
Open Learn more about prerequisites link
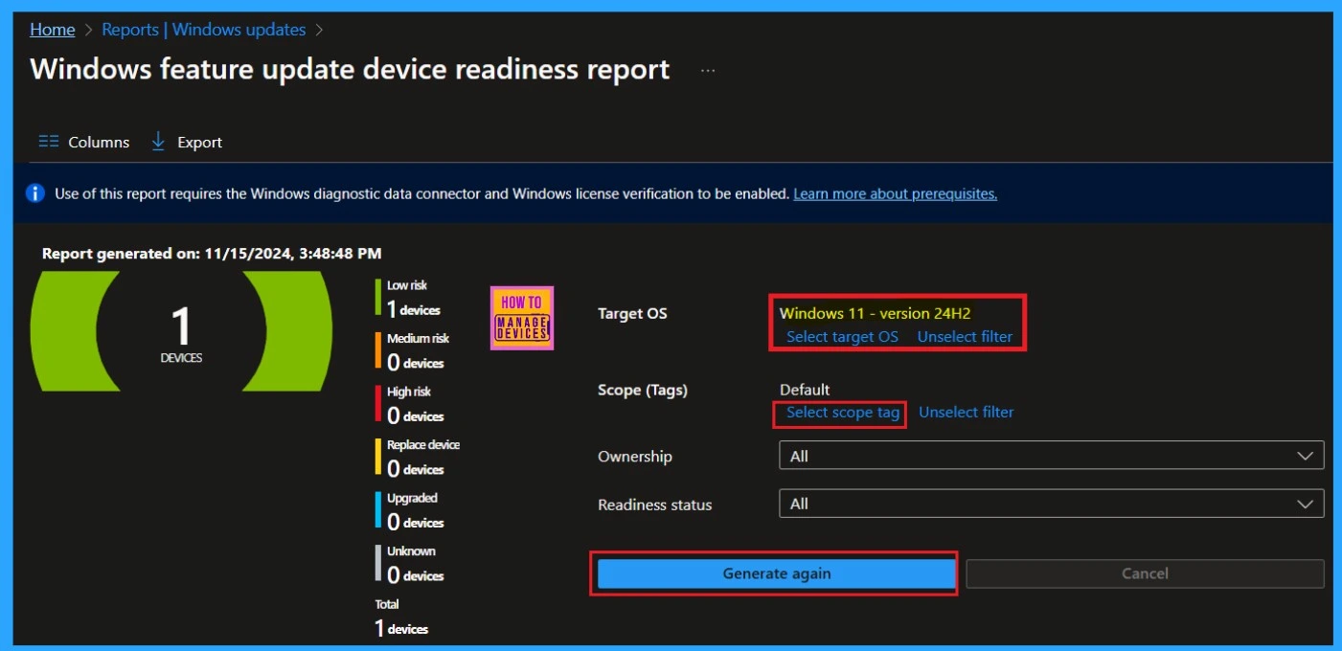[x=895, y=193]
